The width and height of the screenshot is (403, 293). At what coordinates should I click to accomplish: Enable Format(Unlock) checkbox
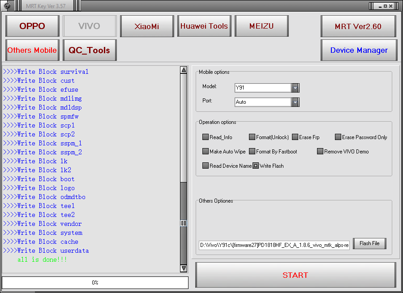coord(252,137)
